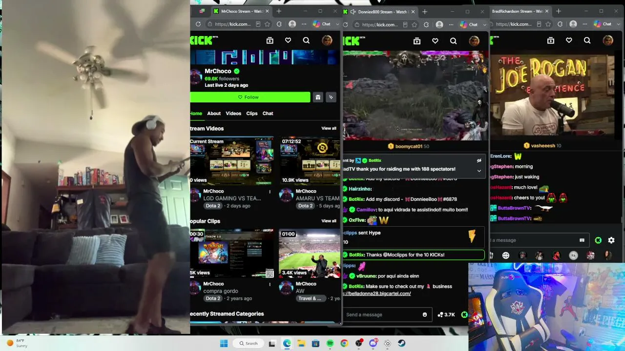The width and height of the screenshot is (625, 351).
Task: Switch to the Videos tab on MrChoco channel
Action: pyautogui.click(x=233, y=114)
